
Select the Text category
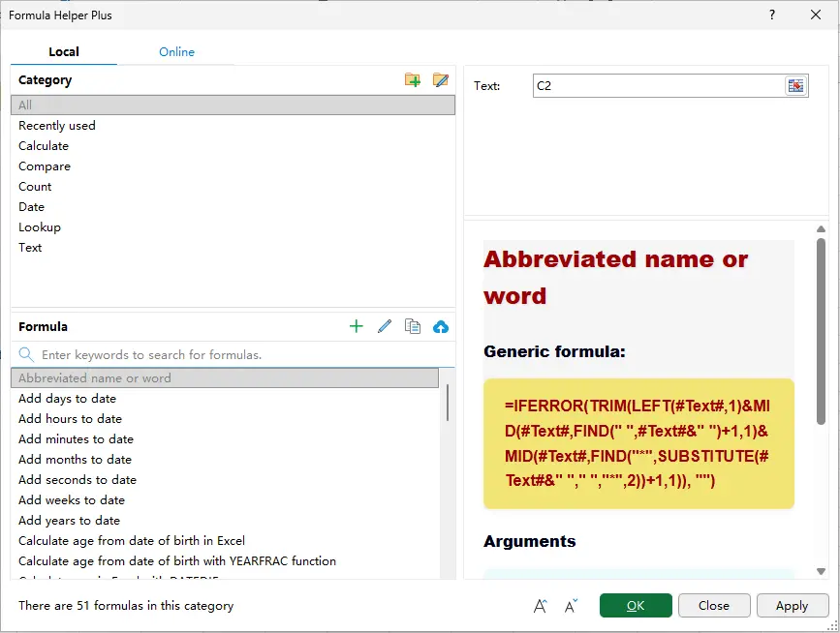(x=233, y=247)
